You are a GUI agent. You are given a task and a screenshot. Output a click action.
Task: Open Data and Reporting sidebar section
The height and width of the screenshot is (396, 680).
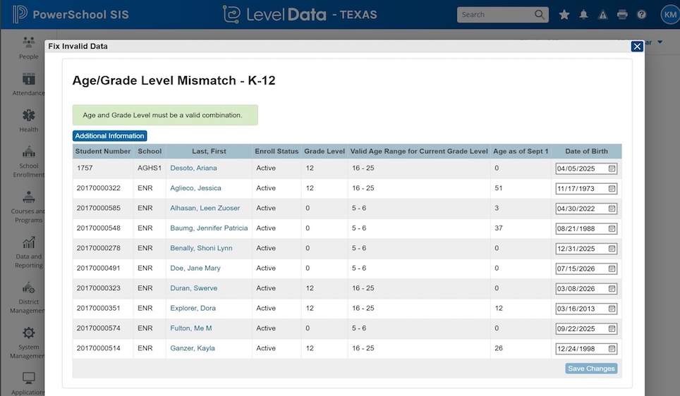click(x=29, y=252)
